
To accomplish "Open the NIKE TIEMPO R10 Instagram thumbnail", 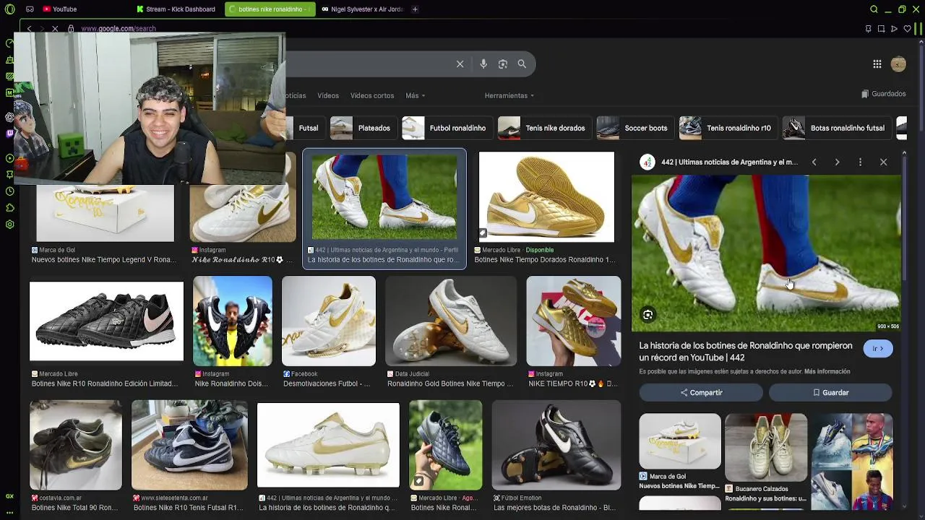I will (574, 321).
